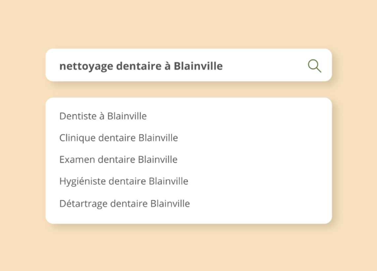Viewport: 377px width, 271px height.
Task: Click the word 'nettoyage' in the search query
Action: 86,67
